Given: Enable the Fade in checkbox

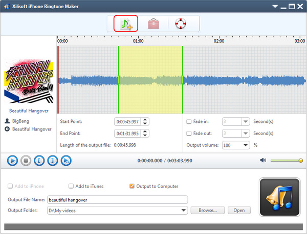Looking at the screenshot, I should 190,122.
